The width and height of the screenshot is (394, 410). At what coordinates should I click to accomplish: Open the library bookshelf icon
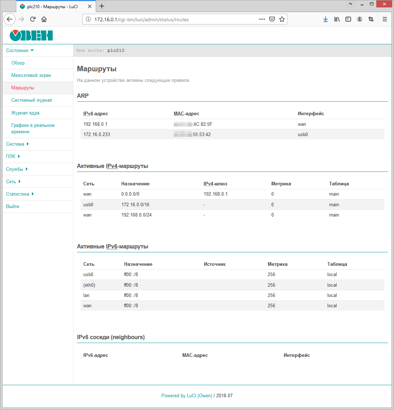point(337,19)
